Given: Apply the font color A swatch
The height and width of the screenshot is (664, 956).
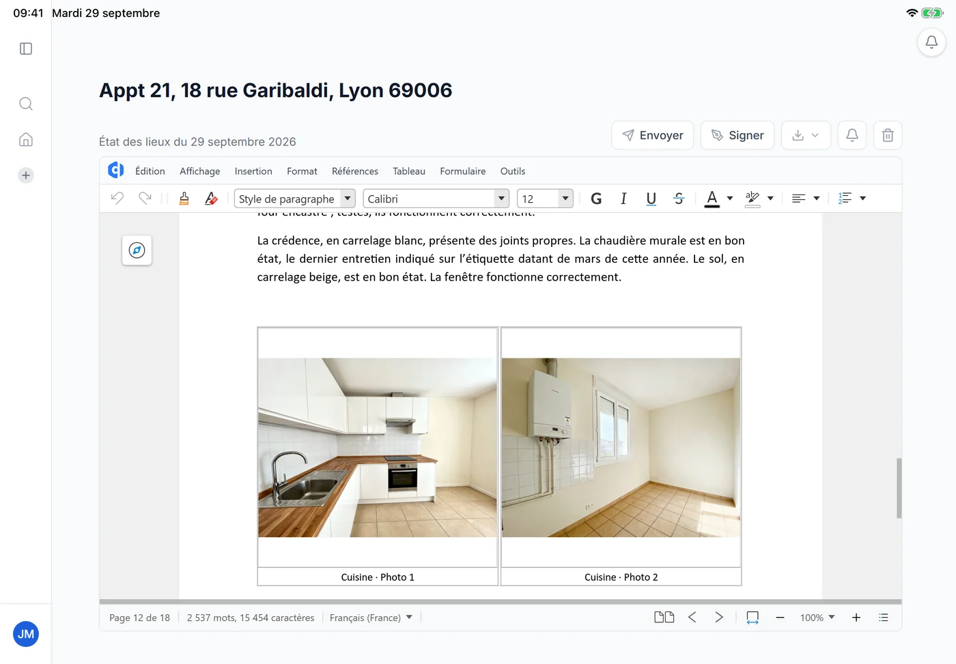Looking at the screenshot, I should [x=712, y=199].
